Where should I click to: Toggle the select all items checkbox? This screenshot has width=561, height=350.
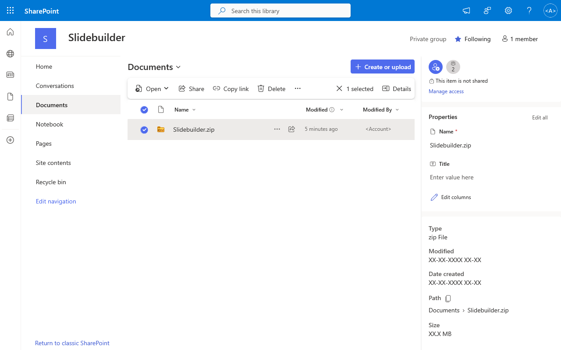tap(144, 110)
